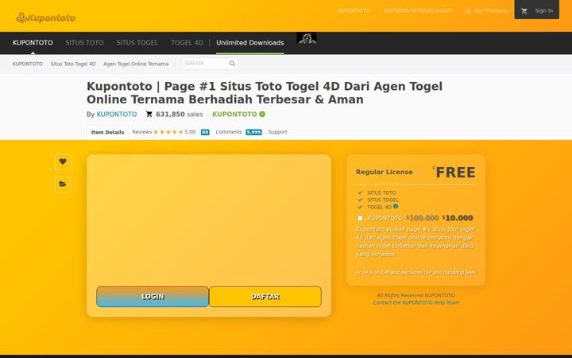Click the DAFTAR button
Image resolution: width=572 pixels, height=358 pixels.
[265, 297]
